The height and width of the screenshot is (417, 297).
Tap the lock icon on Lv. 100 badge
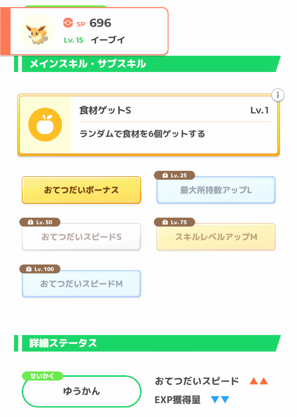[x=29, y=269]
